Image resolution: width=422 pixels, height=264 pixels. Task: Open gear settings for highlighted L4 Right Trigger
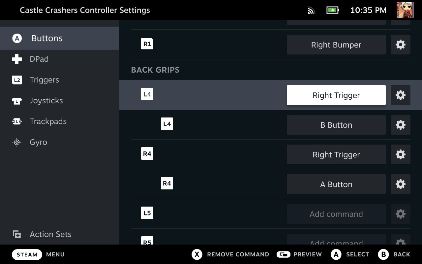400,95
